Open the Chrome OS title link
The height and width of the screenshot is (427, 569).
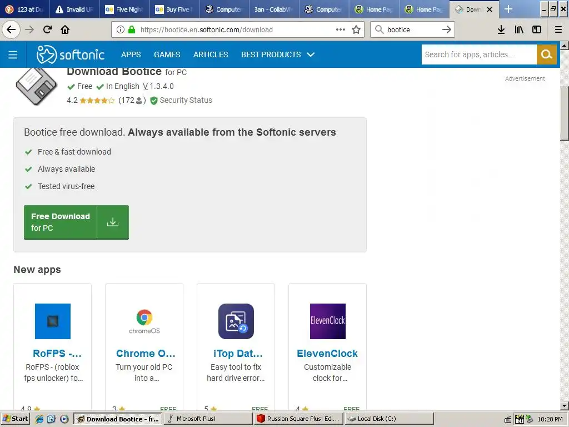(x=146, y=353)
